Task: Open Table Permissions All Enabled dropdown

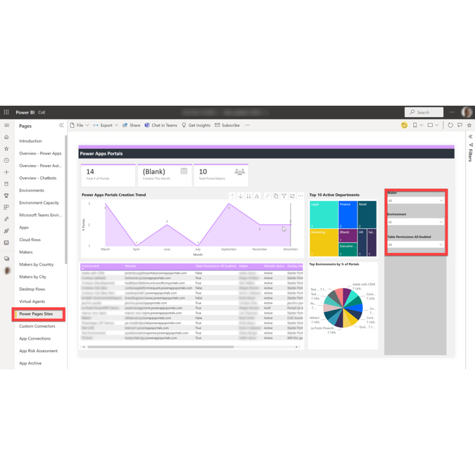Action: pos(416,245)
